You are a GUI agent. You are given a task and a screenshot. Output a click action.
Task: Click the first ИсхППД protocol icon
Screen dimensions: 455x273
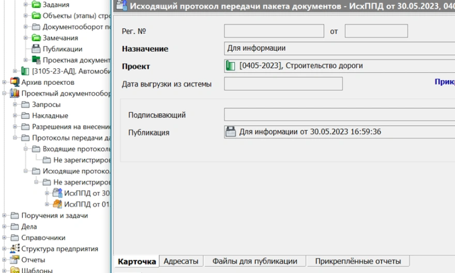tap(57, 193)
